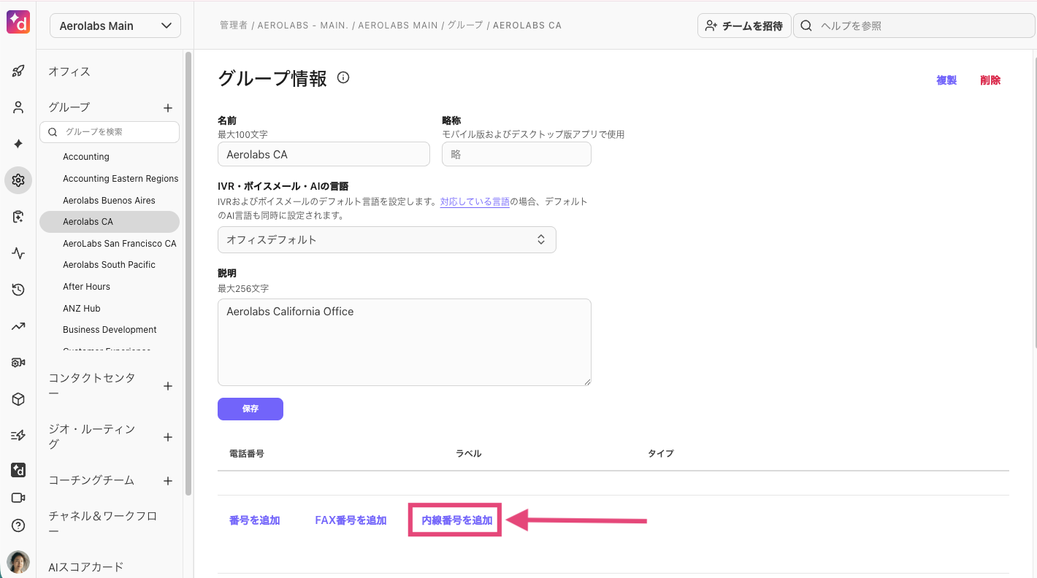Select Aerolabs CA group in list
Viewport: 1037px width, 578px height.
pos(110,222)
